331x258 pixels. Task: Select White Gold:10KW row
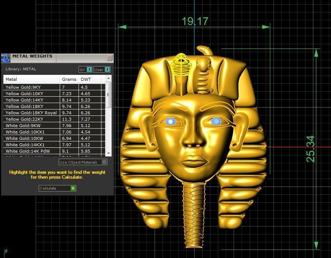54,138
